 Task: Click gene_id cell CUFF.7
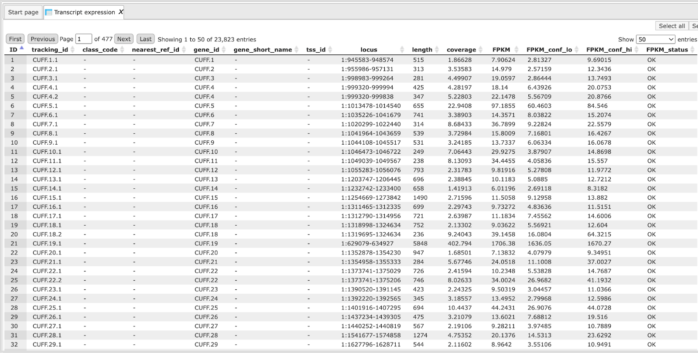coord(204,124)
